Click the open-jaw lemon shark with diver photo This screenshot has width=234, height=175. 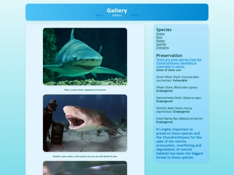pyautogui.click(x=85, y=123)
